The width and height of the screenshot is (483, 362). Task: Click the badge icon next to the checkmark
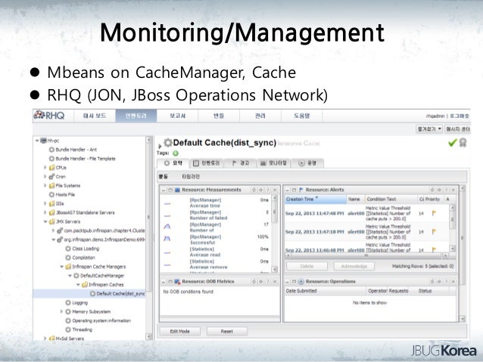[463, 143]
